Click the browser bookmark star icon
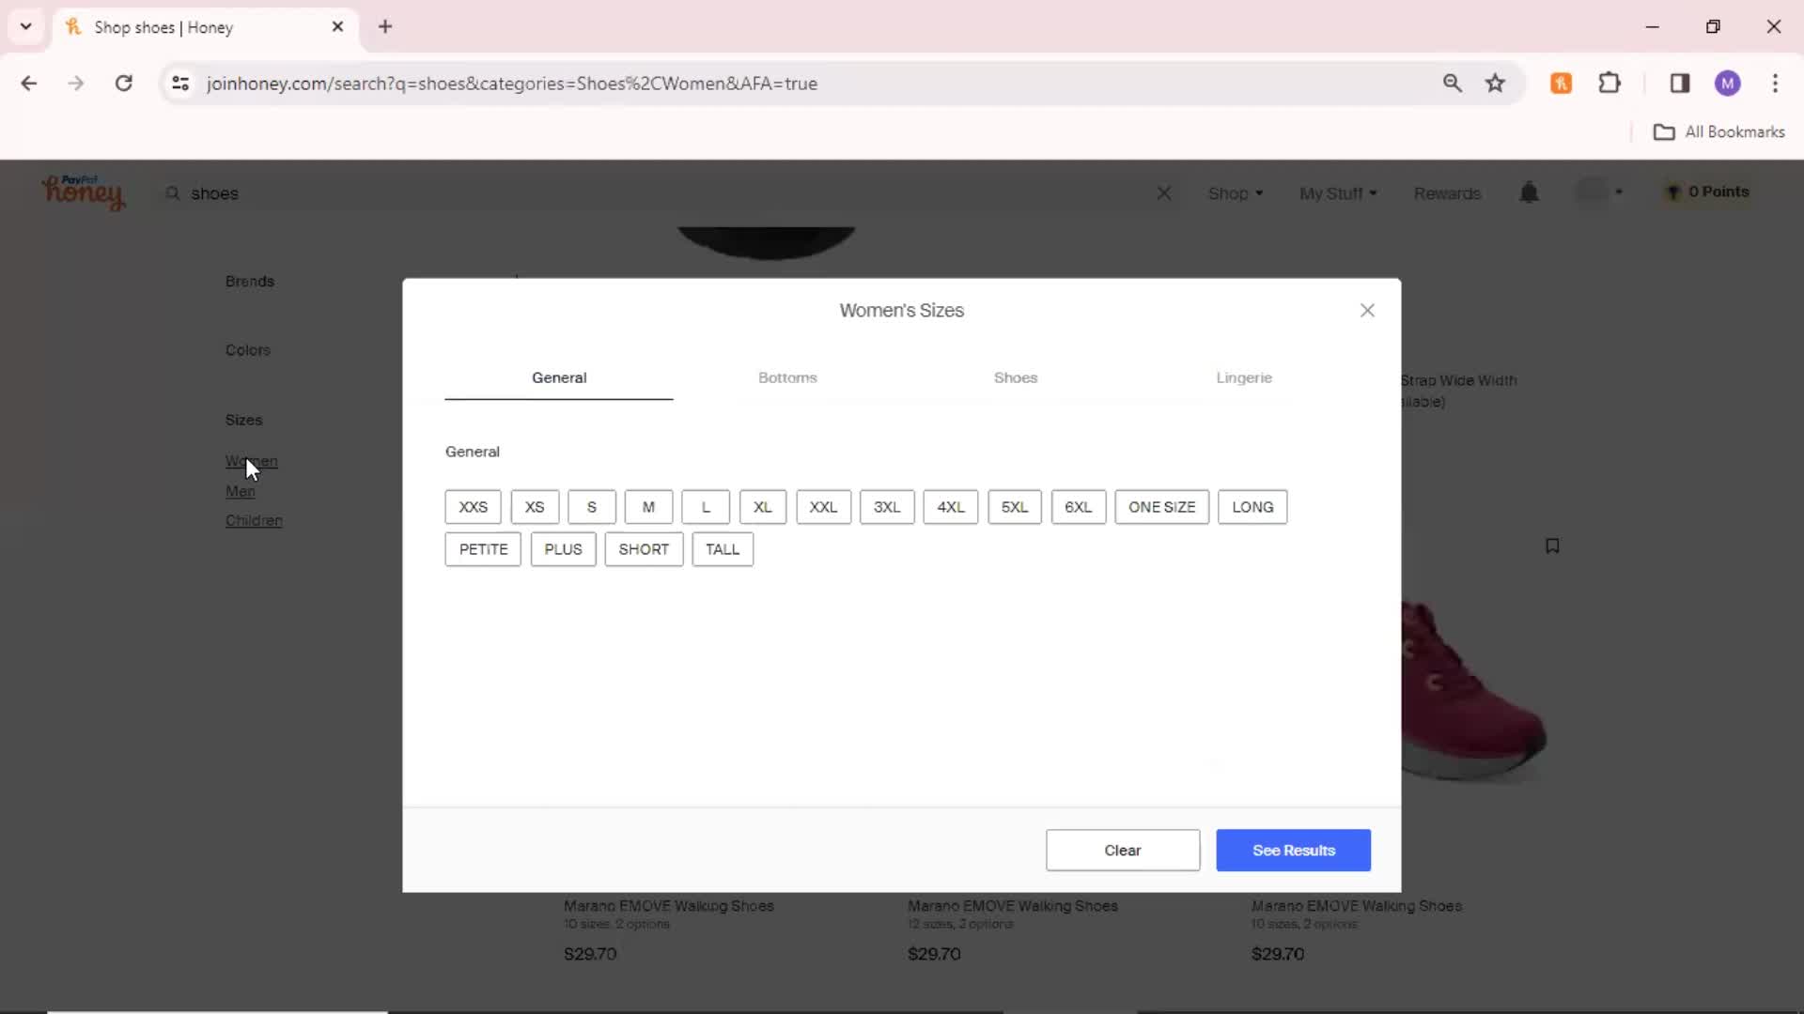 pyautogui.click(x=1496, y=83)
